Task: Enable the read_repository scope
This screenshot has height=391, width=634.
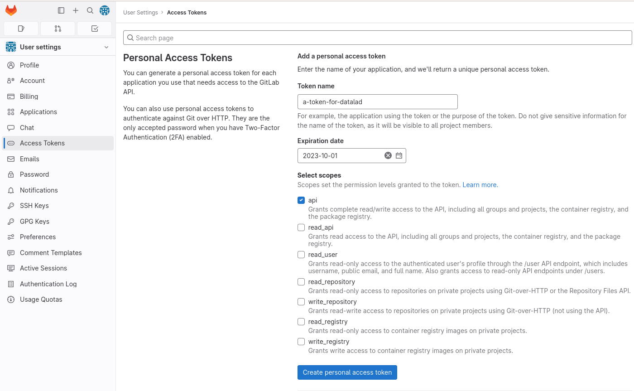Action: (301, 282)
